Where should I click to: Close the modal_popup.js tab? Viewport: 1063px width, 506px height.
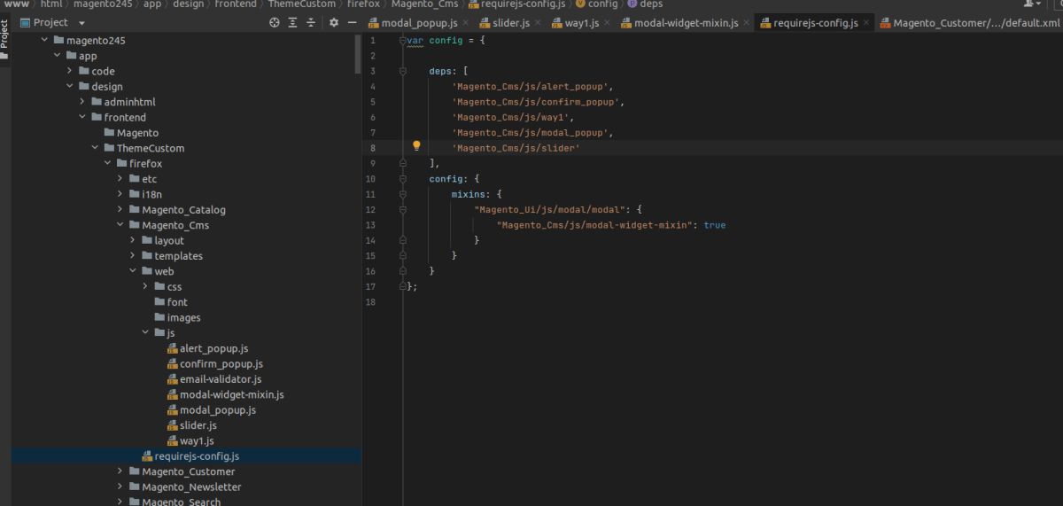click(x=466, y=23)
